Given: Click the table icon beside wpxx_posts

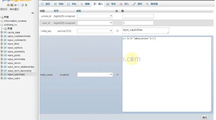Looking at the screenshot, I should 5,55.
